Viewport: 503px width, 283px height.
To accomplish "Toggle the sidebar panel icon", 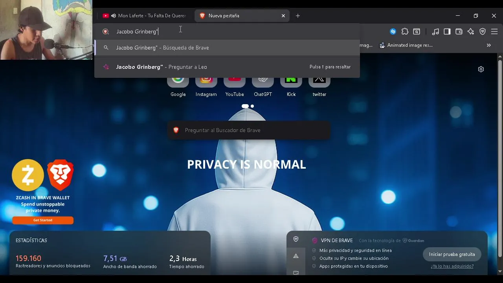I will 447,31.
